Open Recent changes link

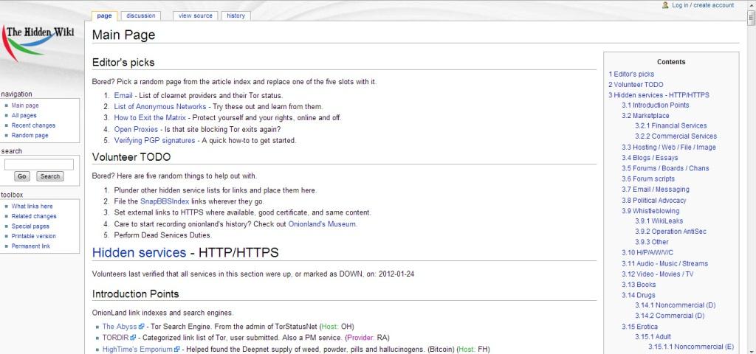coord(33,125)
